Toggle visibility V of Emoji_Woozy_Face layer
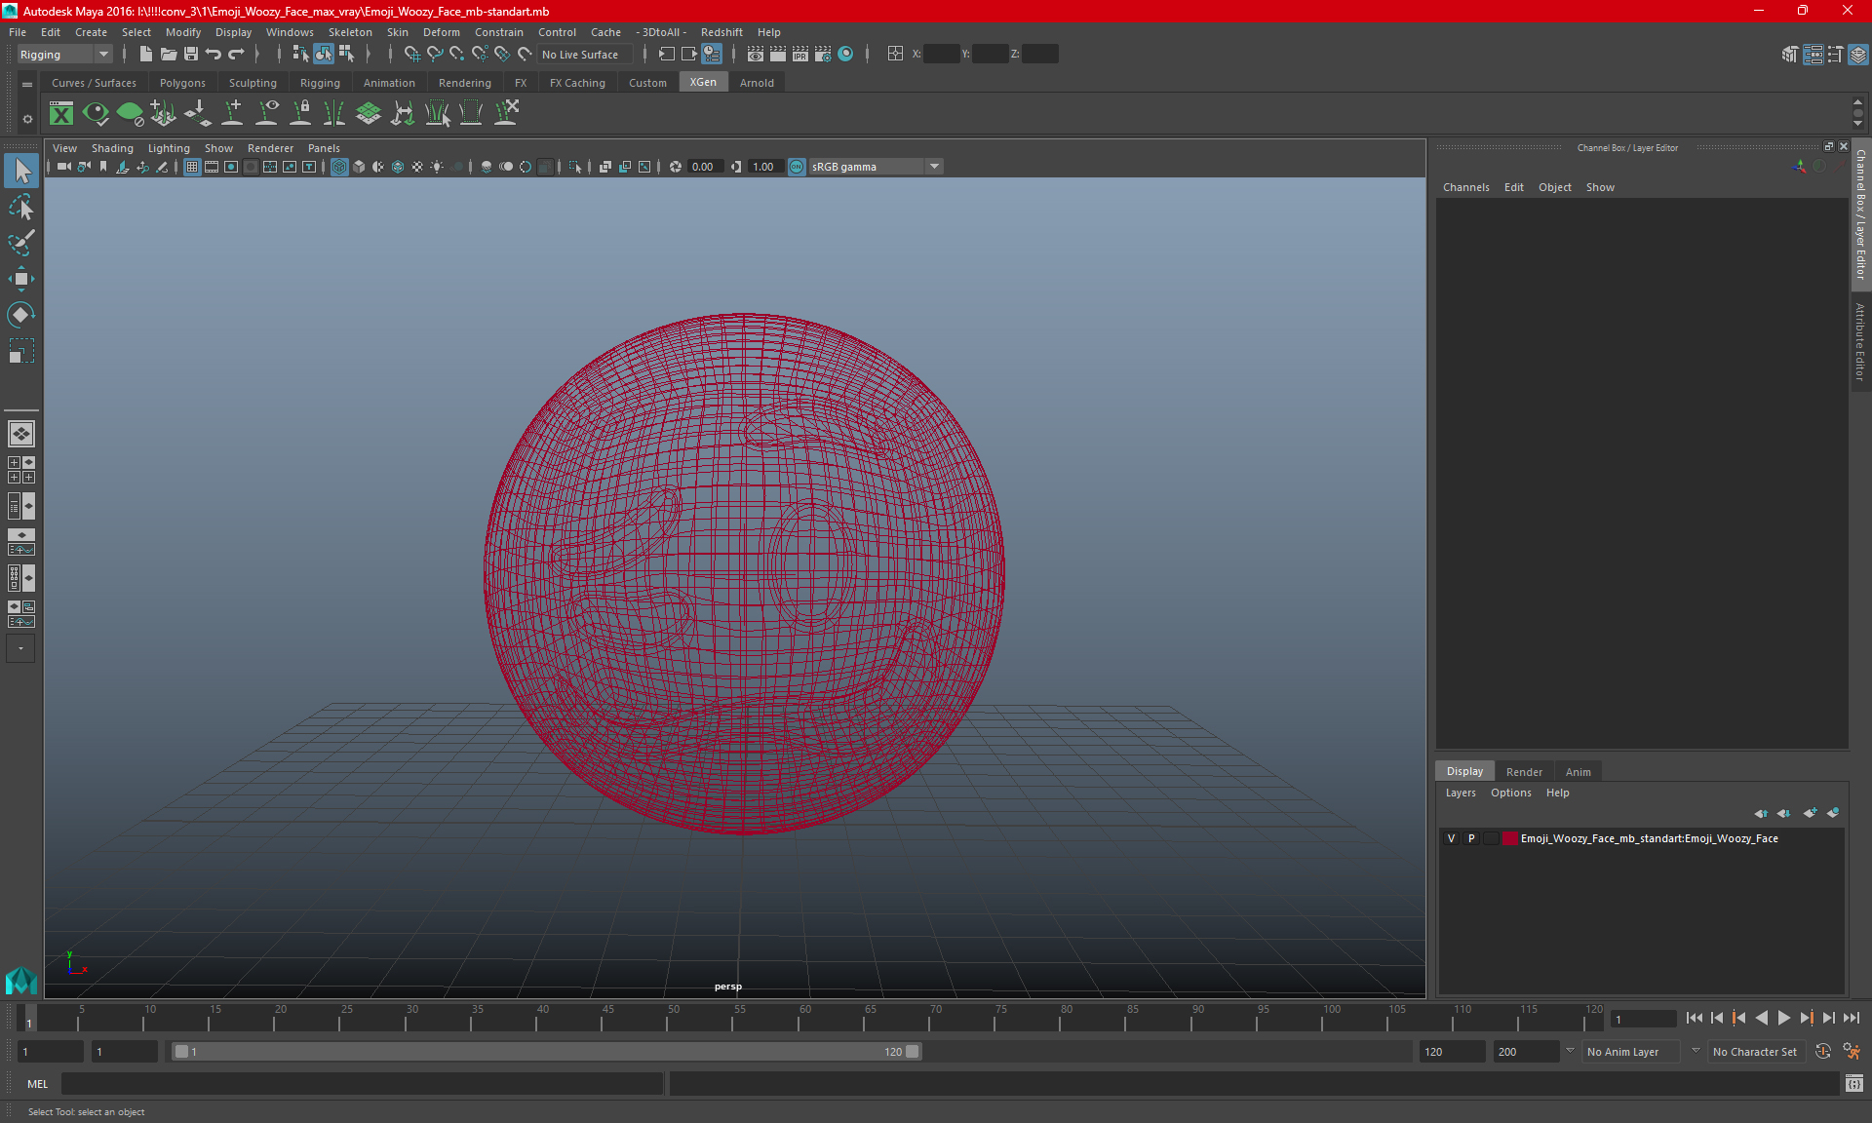This screenshot has height=1123, width=1872. click(1450, 838)
